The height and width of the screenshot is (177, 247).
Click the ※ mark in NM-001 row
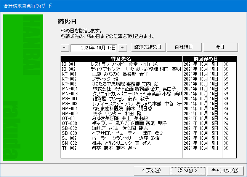(226, 109)
